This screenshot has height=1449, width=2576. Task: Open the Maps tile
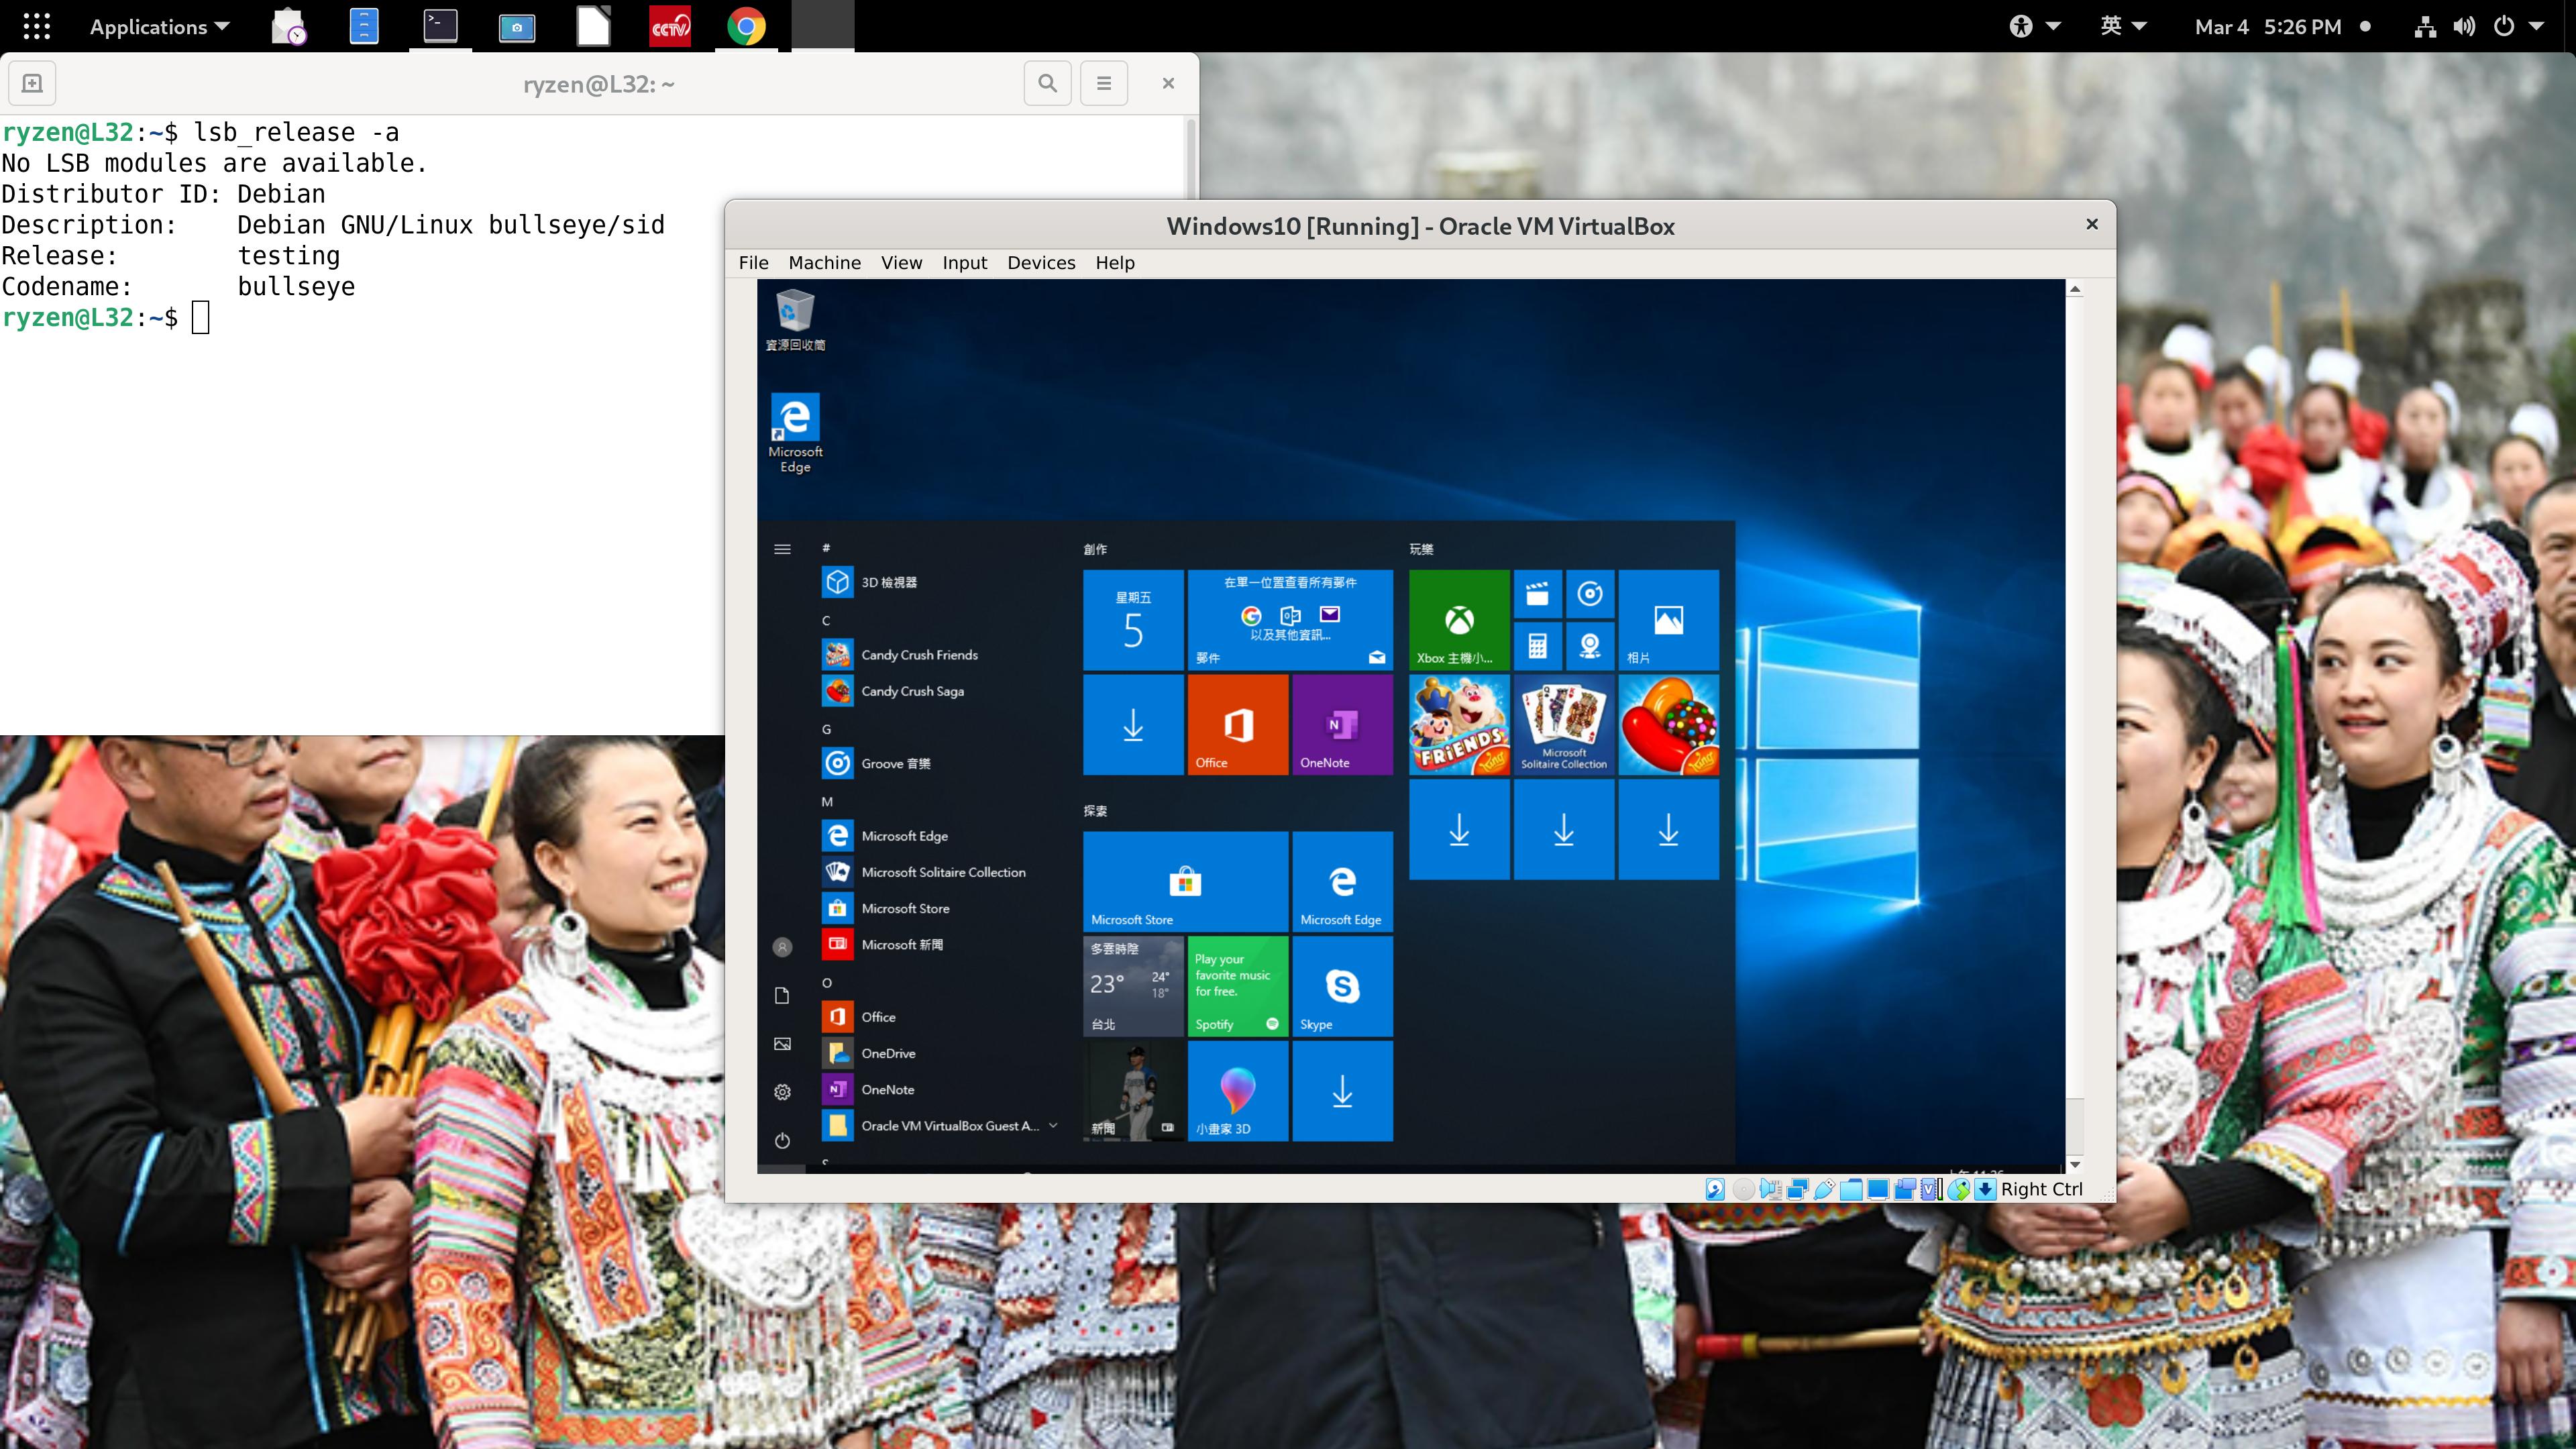tap(1590, 646)
